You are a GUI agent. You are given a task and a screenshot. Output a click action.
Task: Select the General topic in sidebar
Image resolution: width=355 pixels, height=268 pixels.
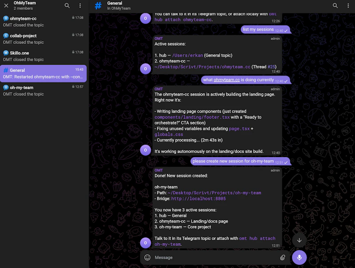(x=43, y=73)
